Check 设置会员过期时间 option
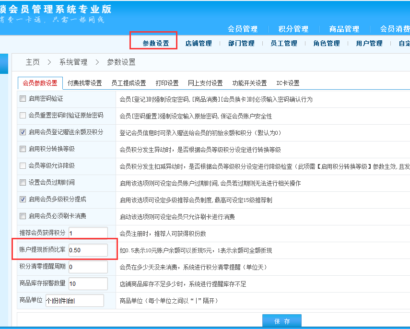The width and height of the screenshot is (410, 329). click(x=23, y=182)
